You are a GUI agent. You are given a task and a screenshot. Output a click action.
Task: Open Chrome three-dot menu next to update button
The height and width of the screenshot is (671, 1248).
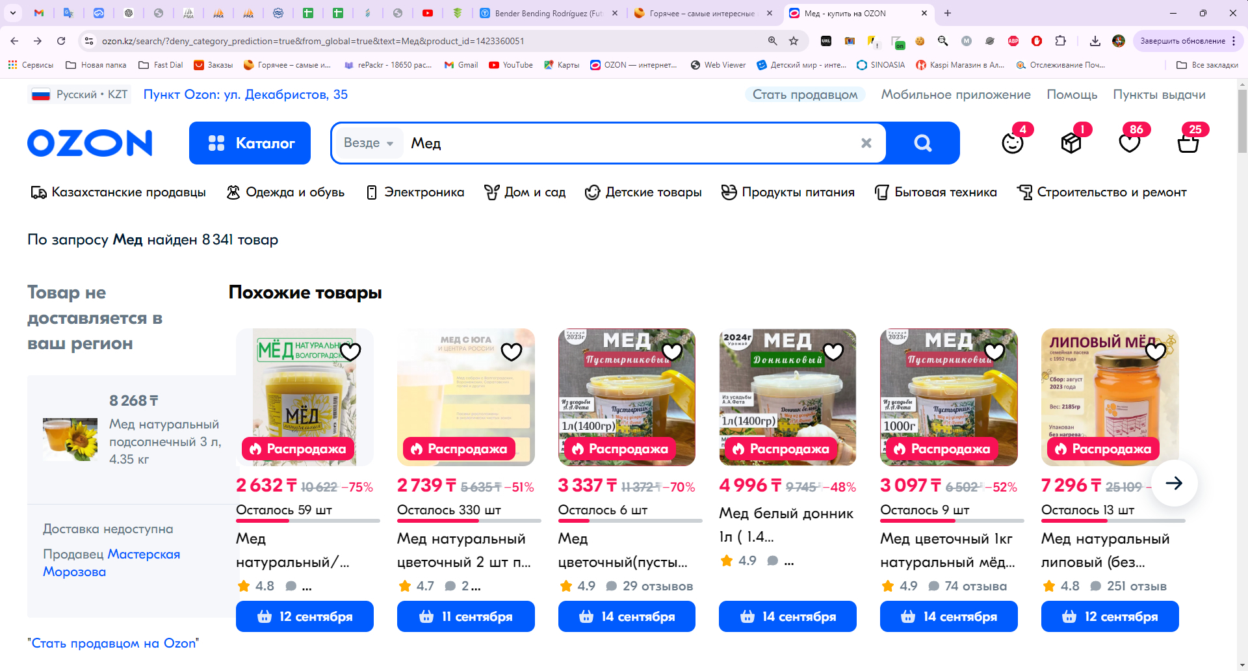pyautogui.click(x=1234, y=41)
